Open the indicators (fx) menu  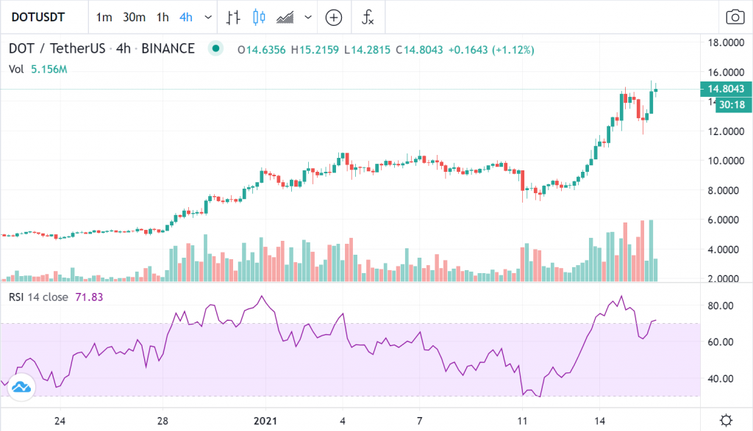[368, 17]
